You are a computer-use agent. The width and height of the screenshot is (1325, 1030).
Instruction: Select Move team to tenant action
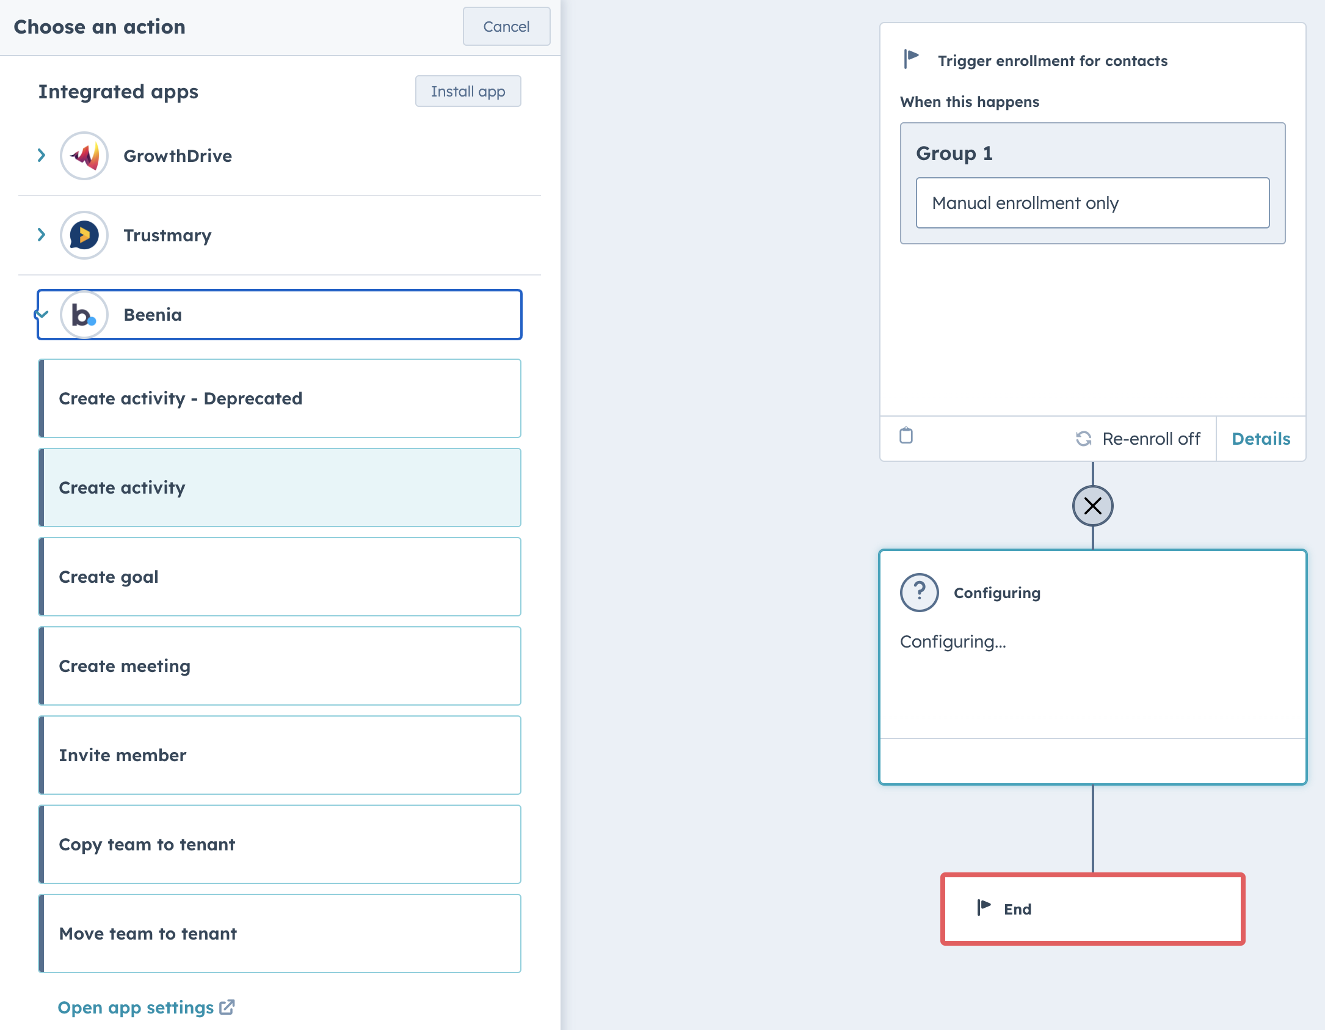tap(280, 933)
